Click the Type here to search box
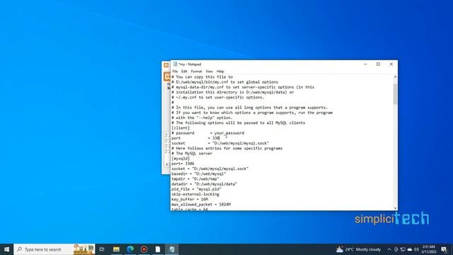Image resolution: width=453 pixels, height=255 pixels. tap(55, 249)
